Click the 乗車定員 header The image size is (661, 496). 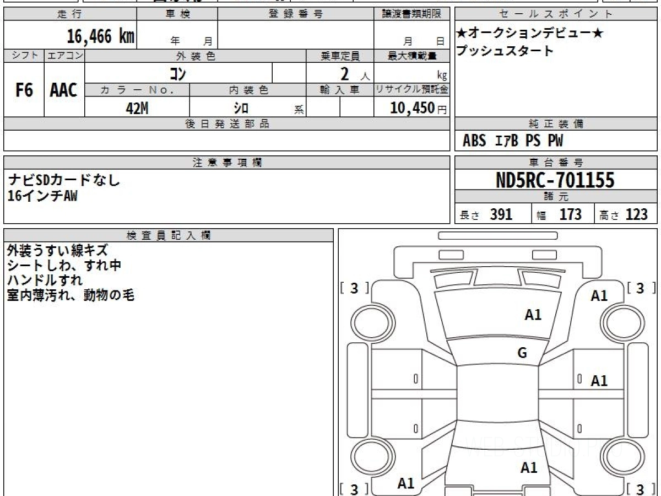coord(340,56)
